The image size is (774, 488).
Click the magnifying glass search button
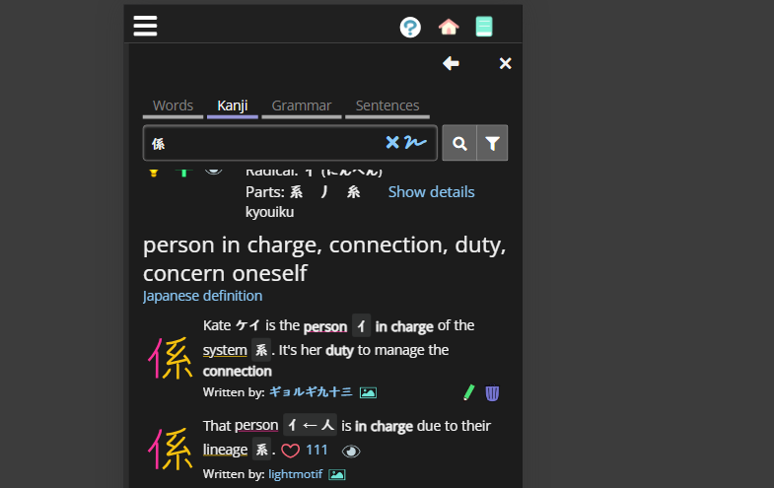point(459,143)
